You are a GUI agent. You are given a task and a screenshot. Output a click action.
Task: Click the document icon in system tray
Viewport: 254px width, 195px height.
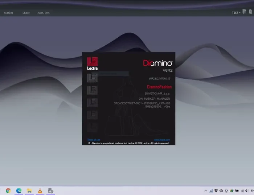pos(211,191)
